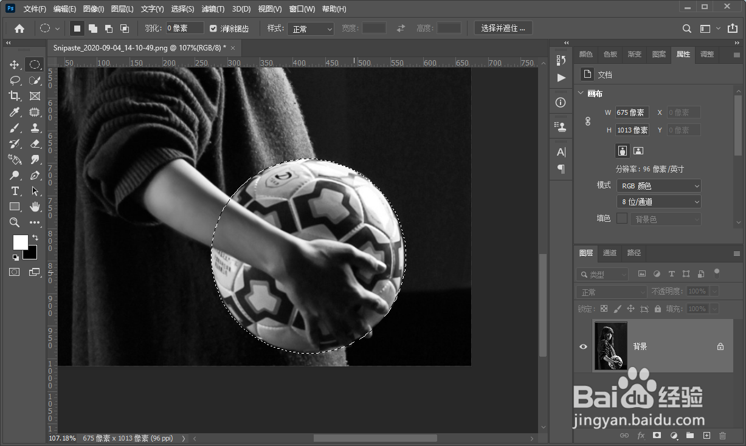Open the 模式 RGB 颜色 dropdown
This screenshot has height=446, width=746.
(x=658, y=186)
